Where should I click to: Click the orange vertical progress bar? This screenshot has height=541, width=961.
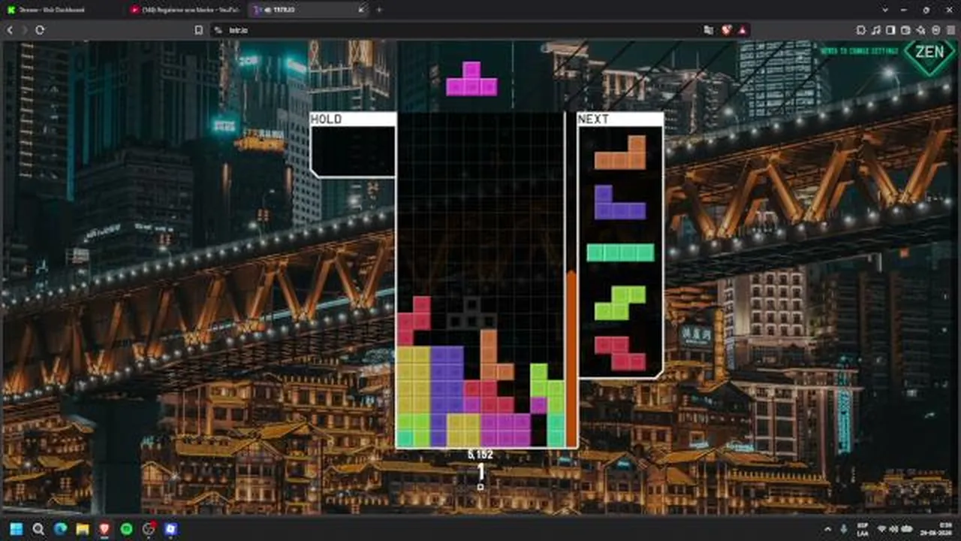tap(571, 359)
